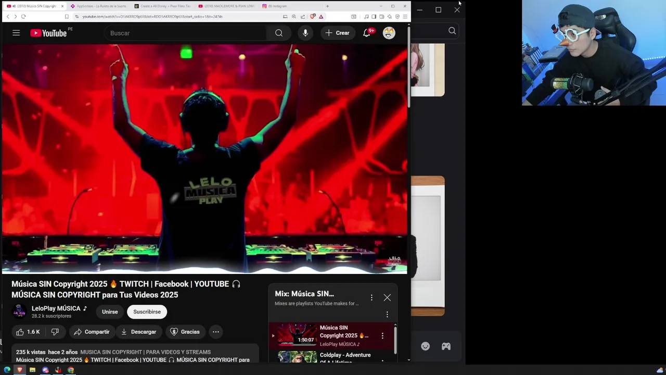666x375 pixels.
Task: Click the game controller icon in right window
Action: (x=446, y=346)
